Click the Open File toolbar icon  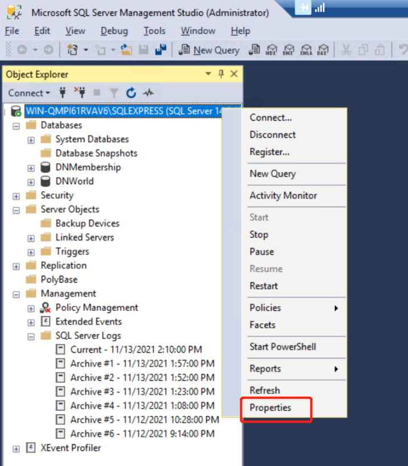coord(126,50)
